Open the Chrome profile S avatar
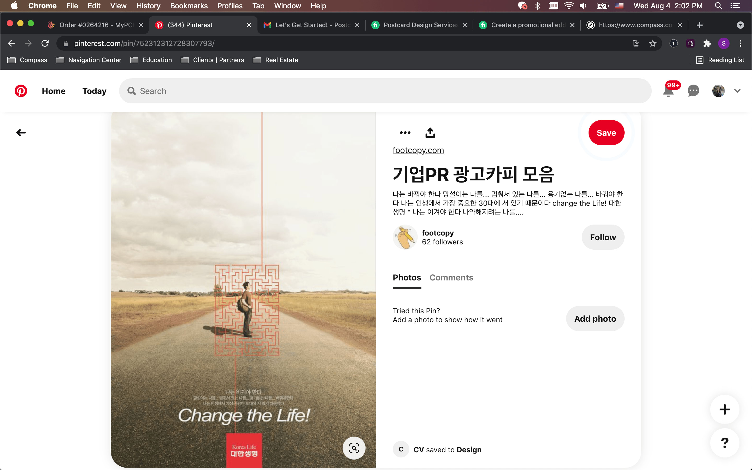This screenshot has width=752, height=470. (724, 43)
